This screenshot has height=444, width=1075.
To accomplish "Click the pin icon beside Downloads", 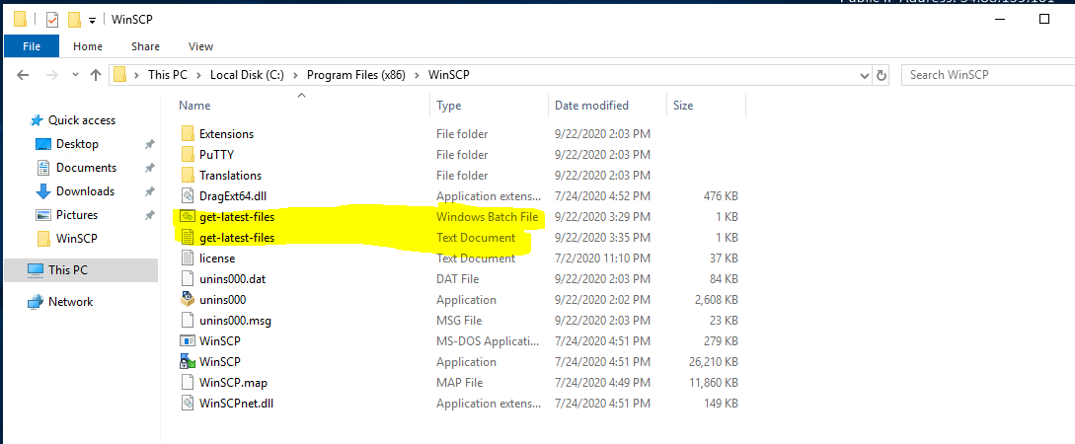I will 149,191.
